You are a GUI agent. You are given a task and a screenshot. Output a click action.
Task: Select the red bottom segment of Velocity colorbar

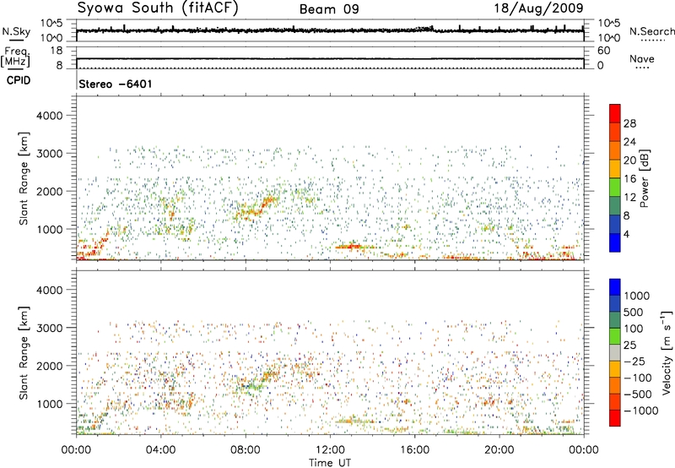pos(615,418)
